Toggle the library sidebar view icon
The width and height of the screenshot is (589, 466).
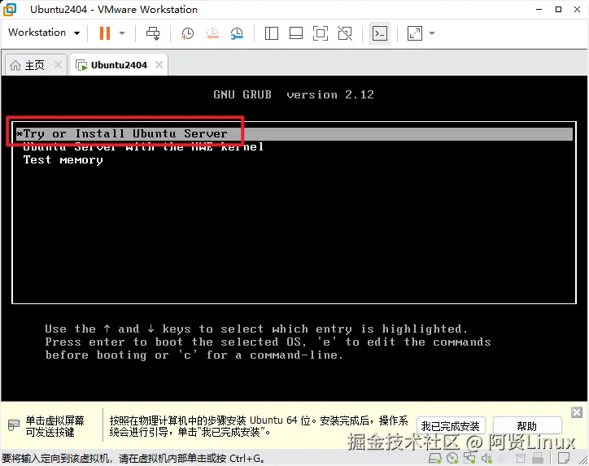[x=271, y=33]
